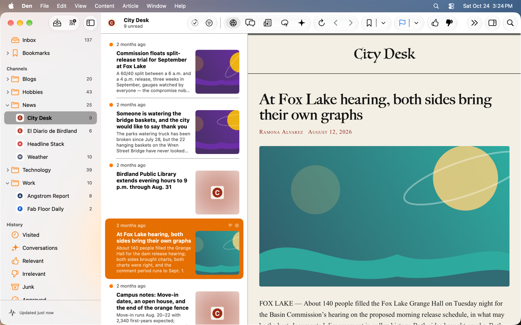This screenshot has height=325, width=521.
Task: Switch to reader newspaper view icon
Action: tap(267, 23)
